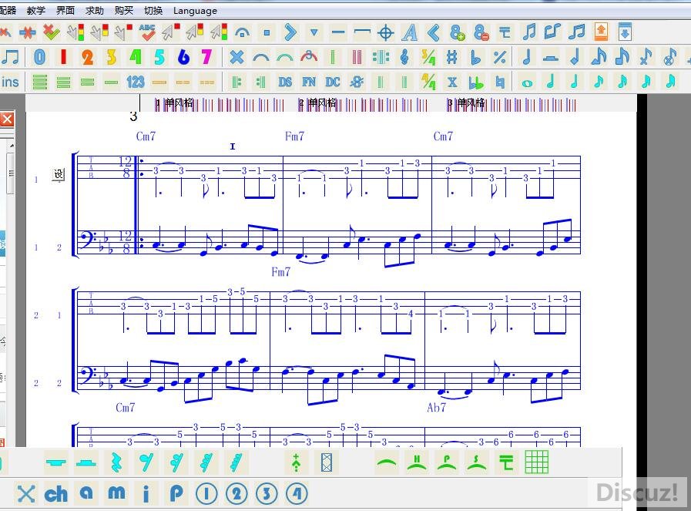Select numbered note 3 in yellow
The height and width of the screenshot is (511, 691).
[111, 57]
